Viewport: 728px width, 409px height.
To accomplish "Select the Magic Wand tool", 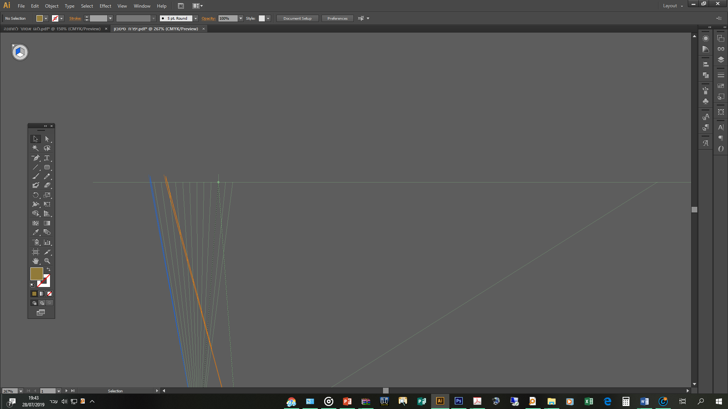I will click(x=36, y=148).
